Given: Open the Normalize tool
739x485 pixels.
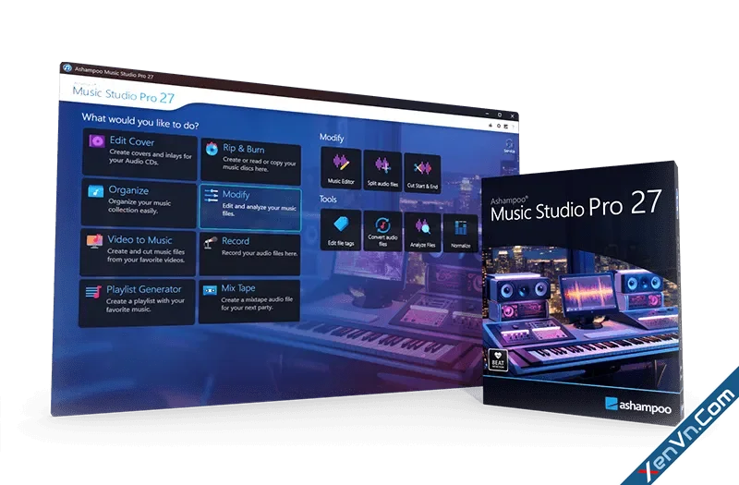Looking at the screenshot, I should tap(460, 233).
